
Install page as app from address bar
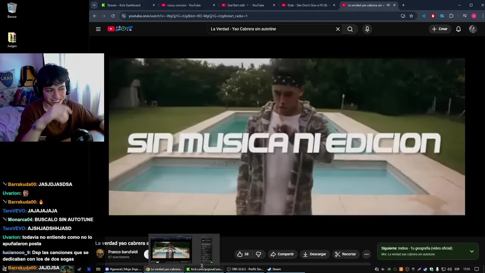(x=403, y=16)
